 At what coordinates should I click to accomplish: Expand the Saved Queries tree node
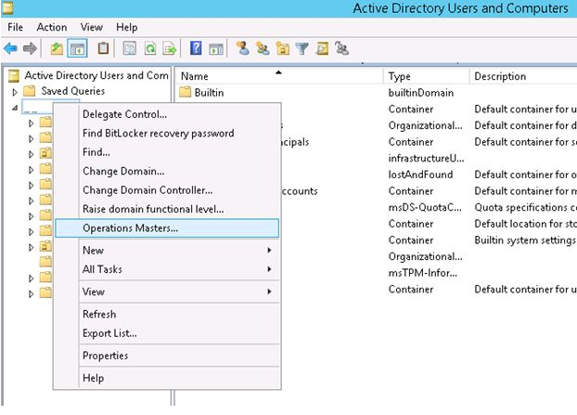coord(15,91)
